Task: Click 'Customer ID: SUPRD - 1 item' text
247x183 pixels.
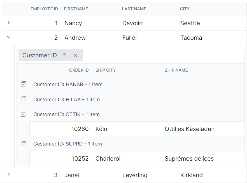Action: (x=67, y=144)
